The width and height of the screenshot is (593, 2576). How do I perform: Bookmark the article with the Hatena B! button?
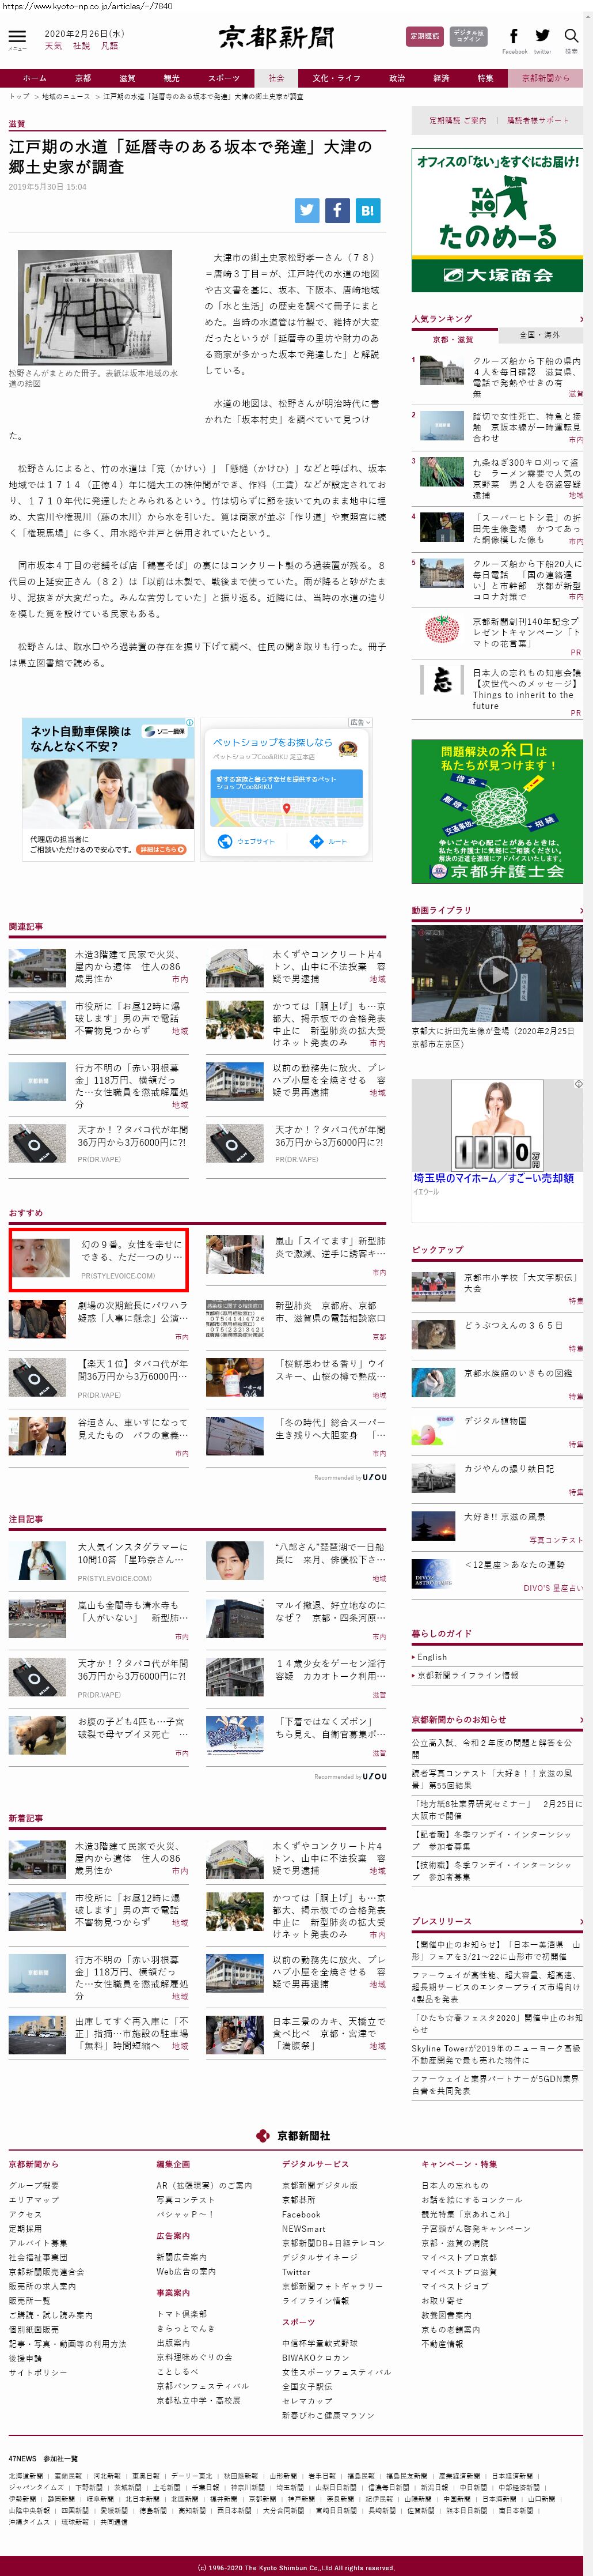click(x=367, y=210)
